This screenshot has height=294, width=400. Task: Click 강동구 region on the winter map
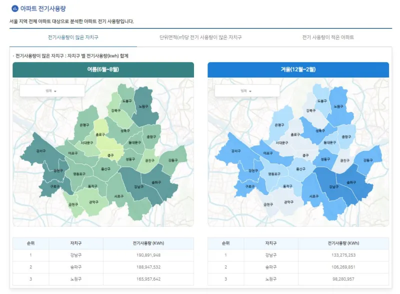[368, 160]
